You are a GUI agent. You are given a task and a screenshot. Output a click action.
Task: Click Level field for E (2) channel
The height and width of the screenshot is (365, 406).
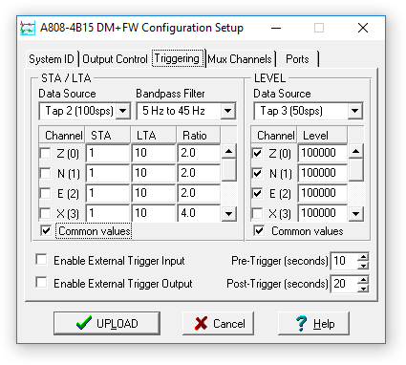[323, 193]
